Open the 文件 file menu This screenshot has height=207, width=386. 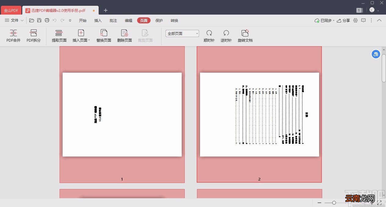14,20
